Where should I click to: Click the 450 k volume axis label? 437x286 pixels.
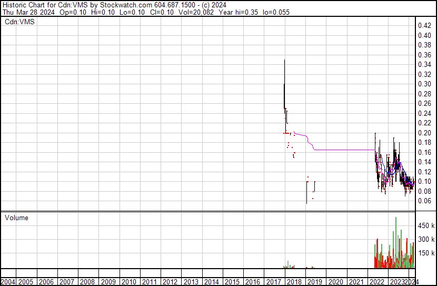[x=426, y=226]
